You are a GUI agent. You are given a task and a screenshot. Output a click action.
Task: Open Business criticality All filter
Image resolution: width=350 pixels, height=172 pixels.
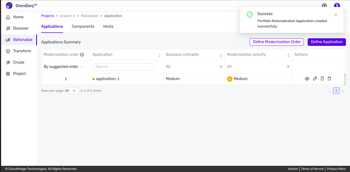click(194, 67)
